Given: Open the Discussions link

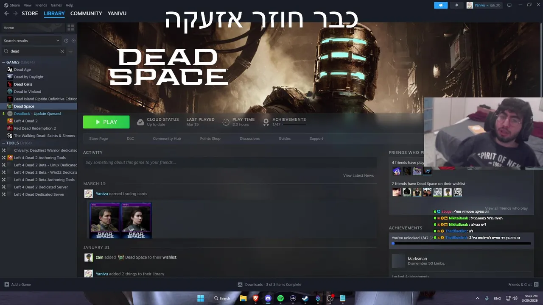Looking at the screenshot, I should [x=249, y=139].
